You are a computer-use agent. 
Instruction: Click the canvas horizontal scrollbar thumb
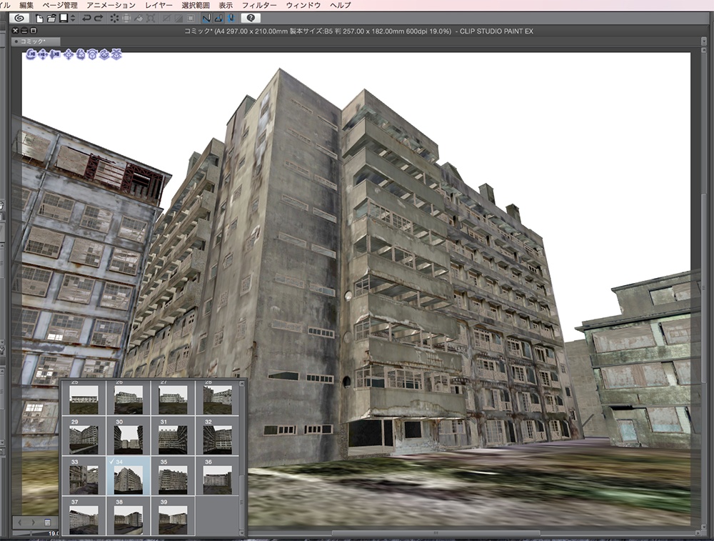click(436, 533)
